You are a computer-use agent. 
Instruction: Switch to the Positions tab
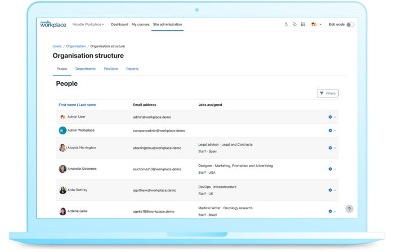(111, 69)
